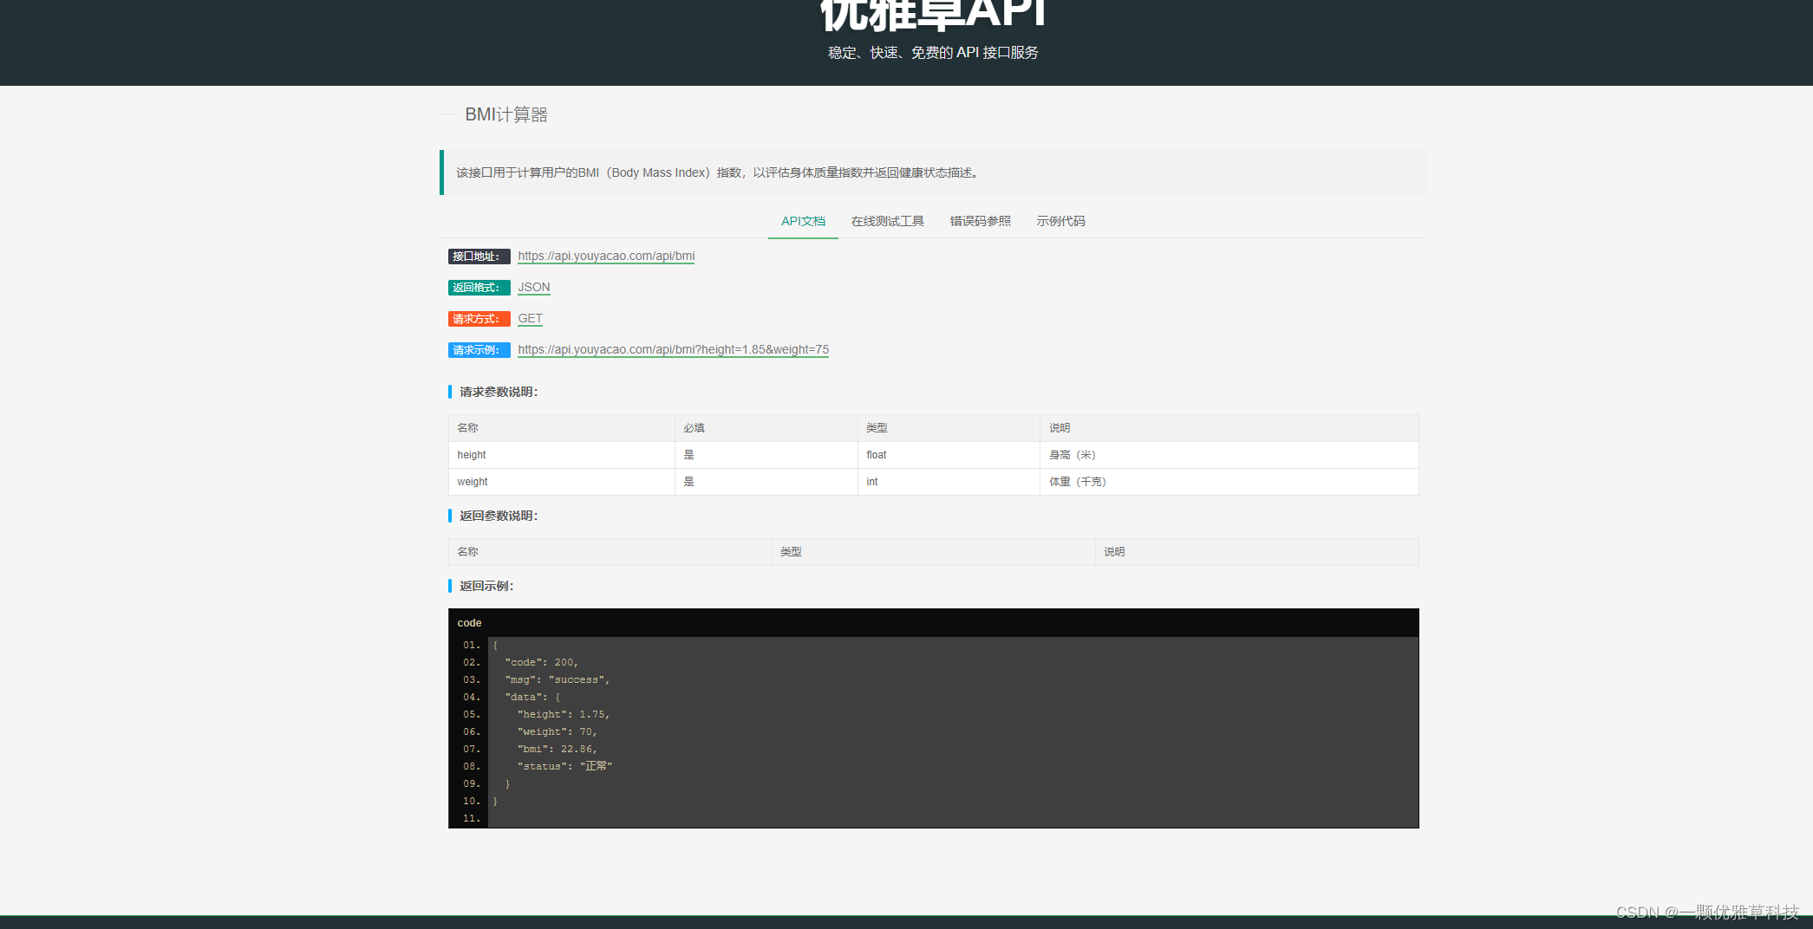This screenshot has height=929, width=1813.
Task: Click the "code": 200 line in the code block
Action: (x=541, y=662)
